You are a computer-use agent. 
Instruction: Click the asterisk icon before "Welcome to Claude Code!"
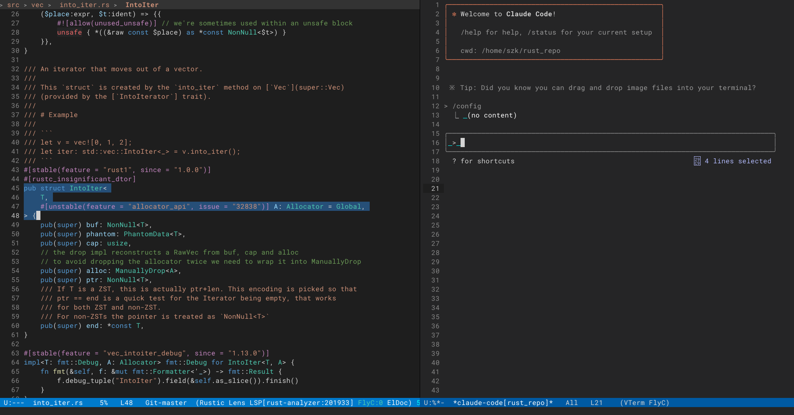[454, 14]
